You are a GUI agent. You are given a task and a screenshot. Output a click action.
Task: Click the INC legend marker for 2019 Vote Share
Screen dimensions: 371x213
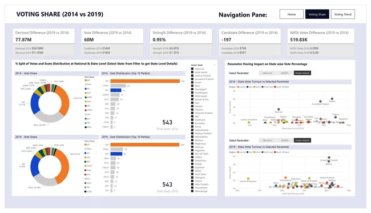86,153
